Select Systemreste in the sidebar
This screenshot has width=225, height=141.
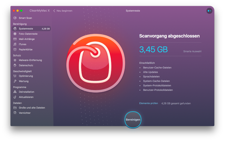tap(31, 29)
